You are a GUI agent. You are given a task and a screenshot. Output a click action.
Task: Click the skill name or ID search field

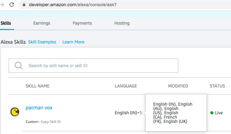coord(93,66)
